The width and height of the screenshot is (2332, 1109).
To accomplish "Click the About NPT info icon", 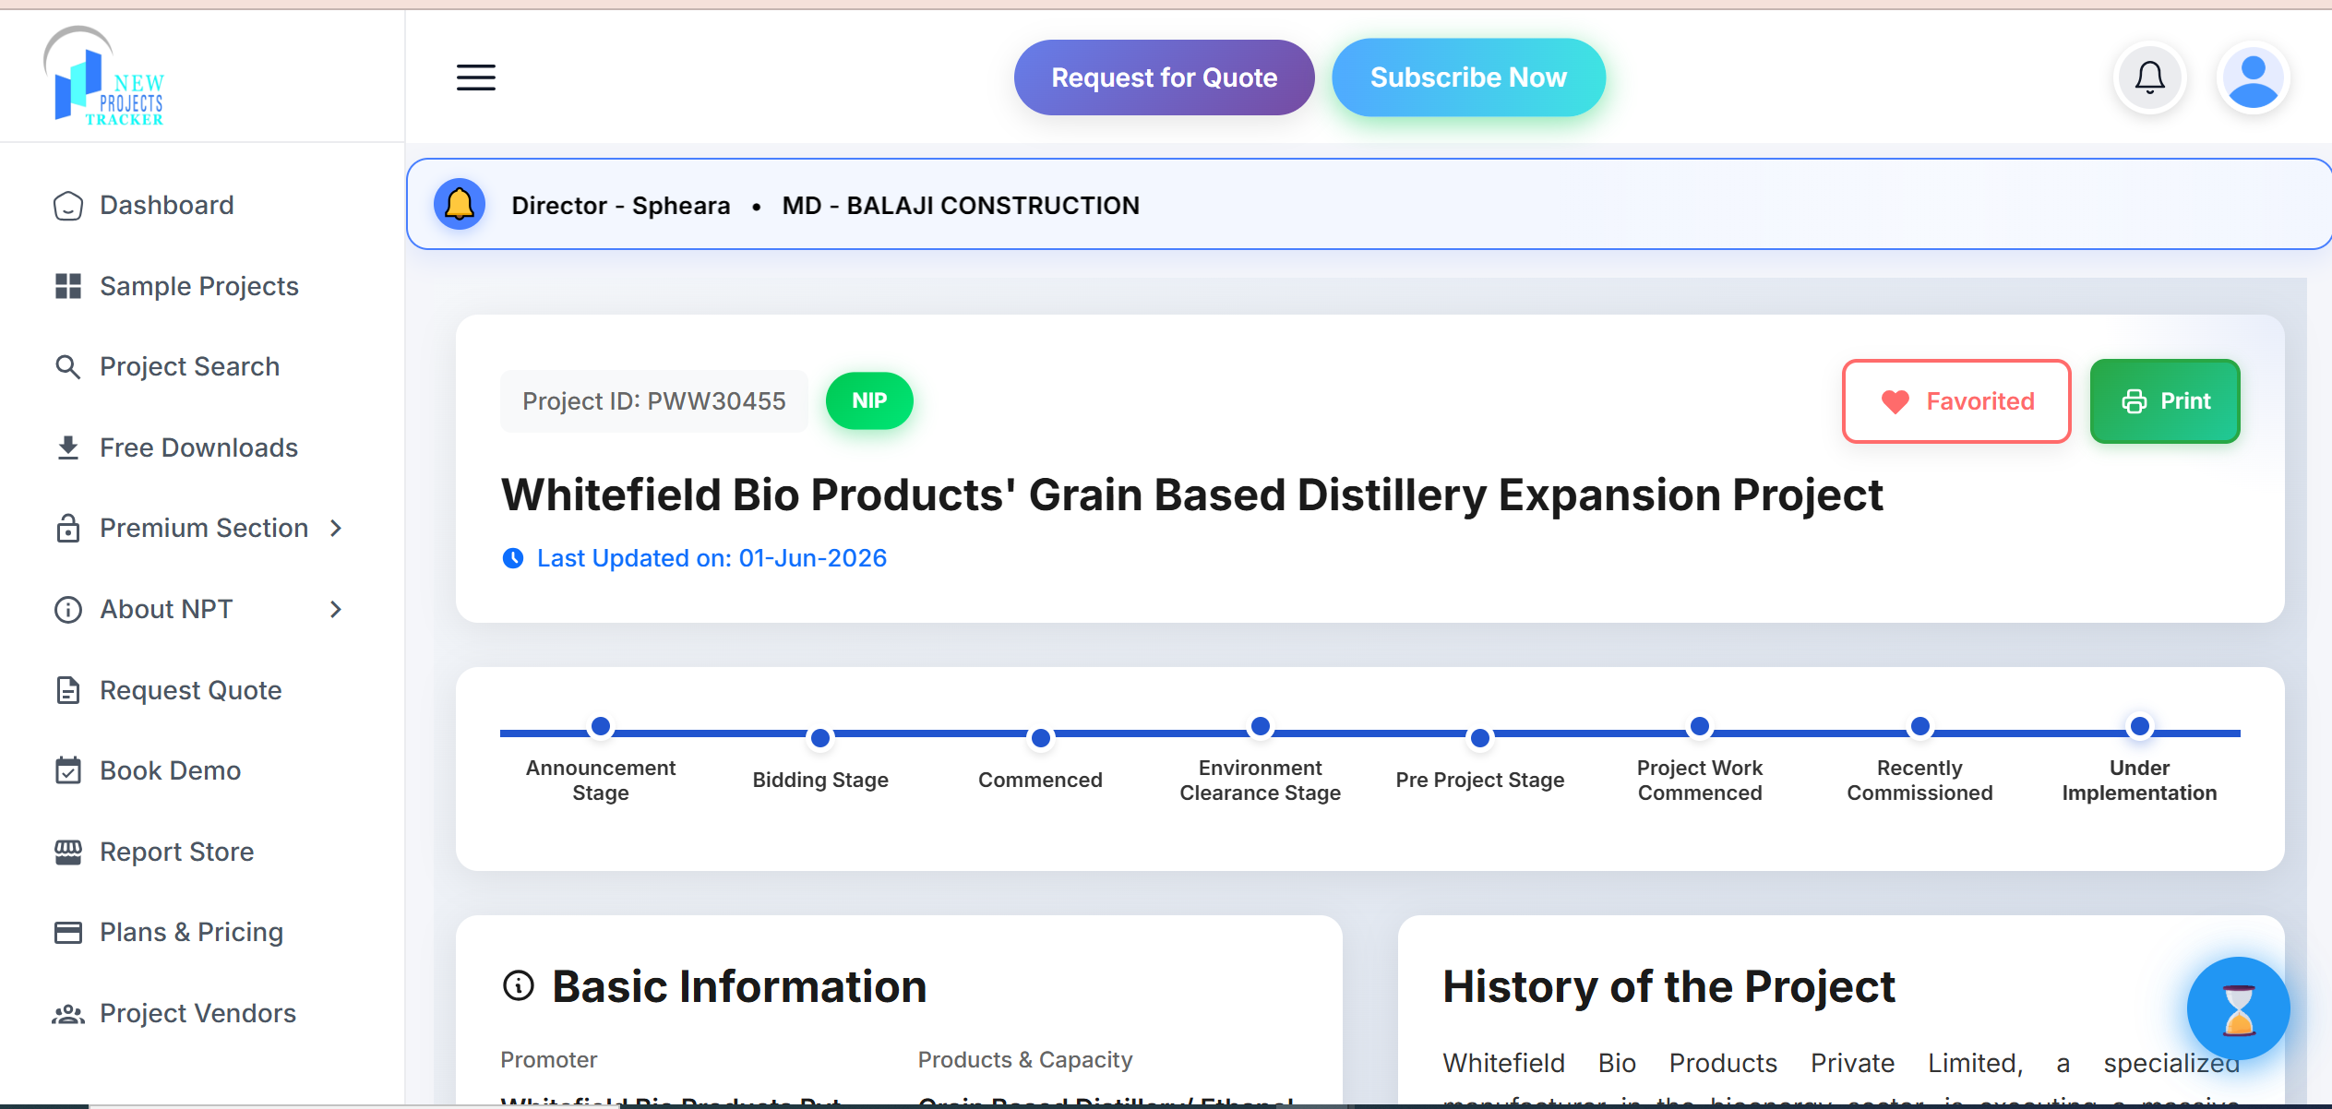I will [x=68, y=610].
